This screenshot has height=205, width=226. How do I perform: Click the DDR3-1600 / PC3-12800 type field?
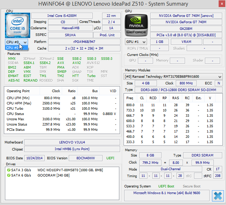178,90
